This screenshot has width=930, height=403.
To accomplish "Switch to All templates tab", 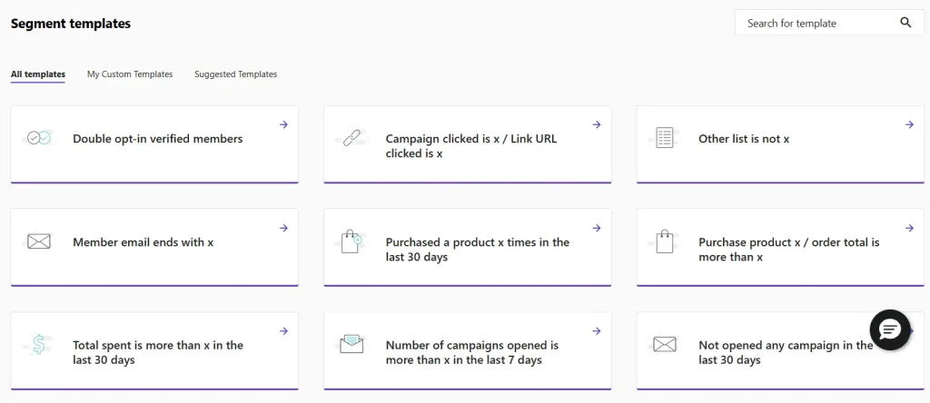I will click(38, 74).
